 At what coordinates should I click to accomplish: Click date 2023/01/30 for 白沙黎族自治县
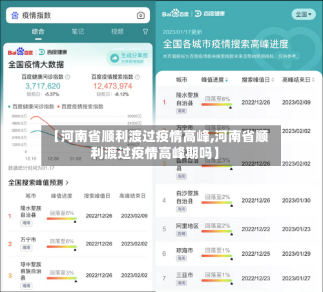click(x=297, y=200)
